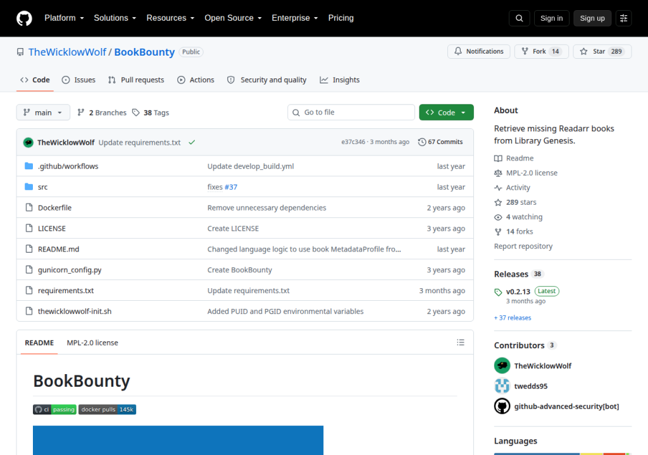Click the docker pulls 145k badge
The height and width of the screenshot is (455, 648).
[107, 409]
